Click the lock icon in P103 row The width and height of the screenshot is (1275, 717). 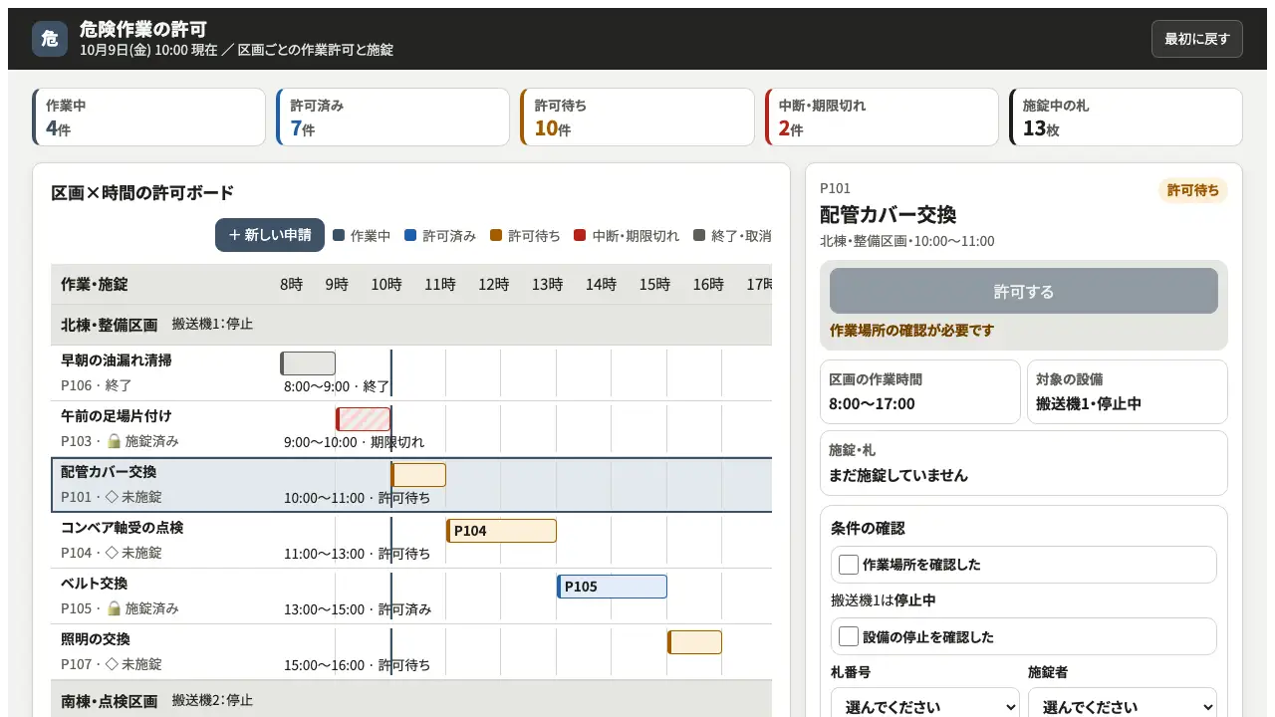[x=114, y=441]
